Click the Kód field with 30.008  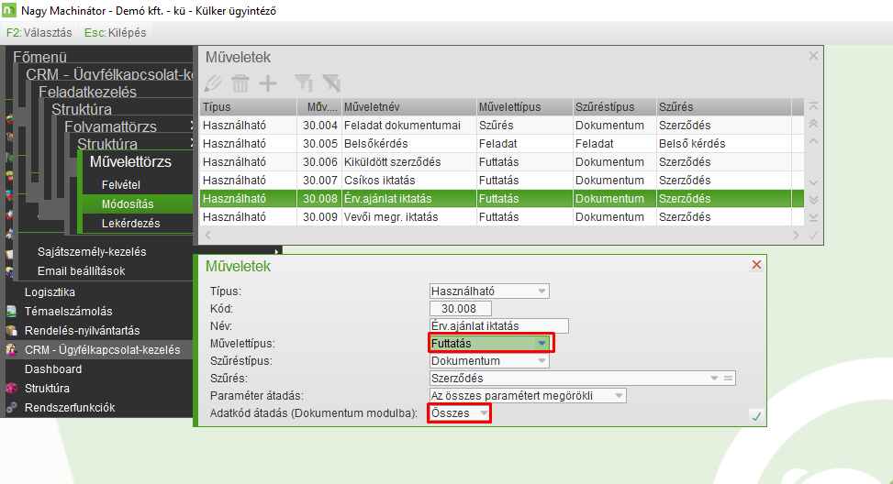tap(460, 308)
